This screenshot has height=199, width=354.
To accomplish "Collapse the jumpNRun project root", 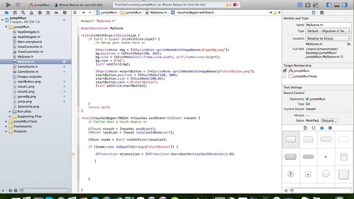I will pos(2,20).
